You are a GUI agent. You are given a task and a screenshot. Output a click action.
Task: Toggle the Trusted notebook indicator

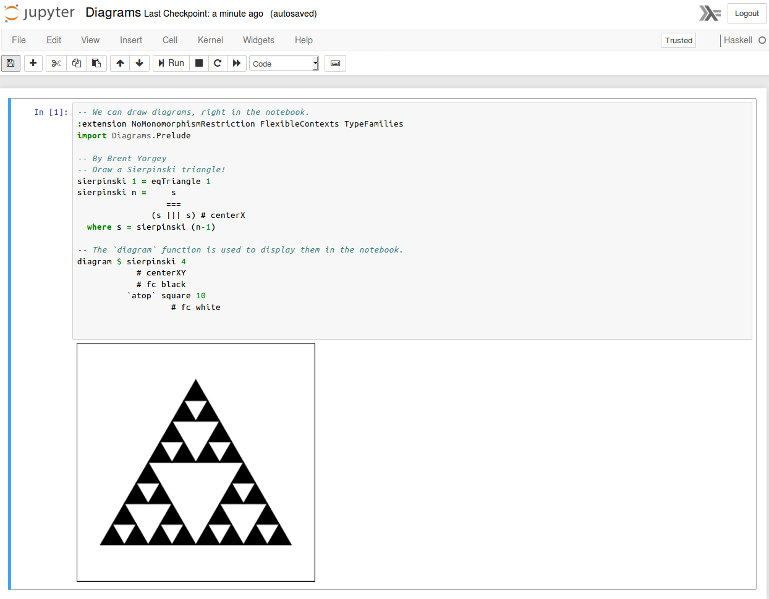[678, 40]
